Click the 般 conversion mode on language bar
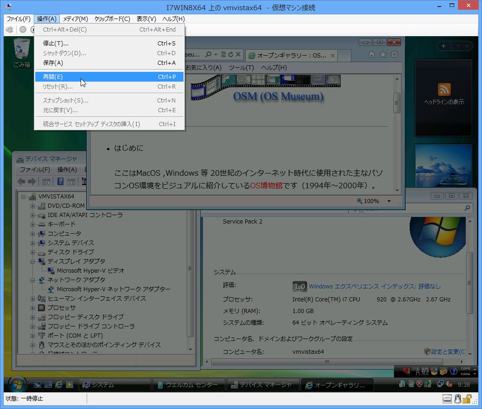The width and height of the screenshot is (482, 409). click(x=426, y=371)
